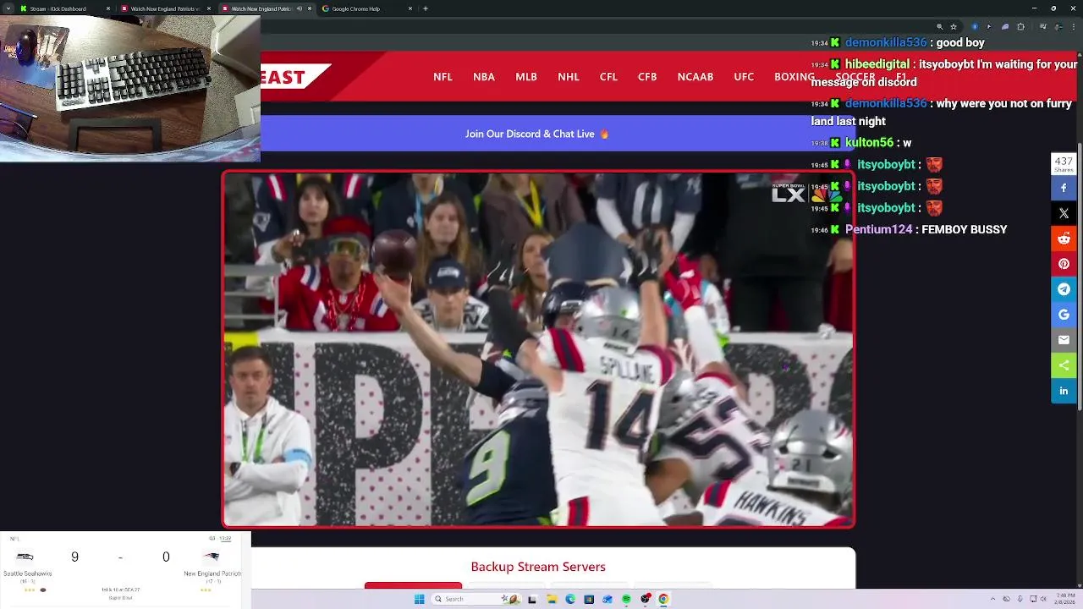Image resolution: width=1083 pixels, height=609 pixels.
Task: Open the green general share button
Action: (x=1064, y=365)
